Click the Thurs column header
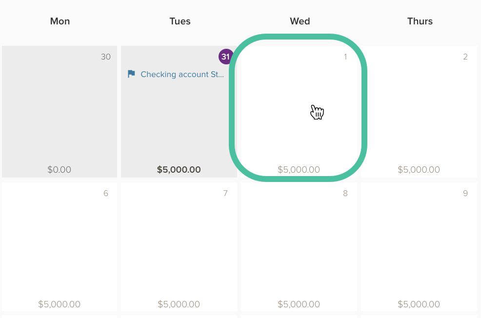Viewport: 481px width, 318px height. [x=420, y=21]
